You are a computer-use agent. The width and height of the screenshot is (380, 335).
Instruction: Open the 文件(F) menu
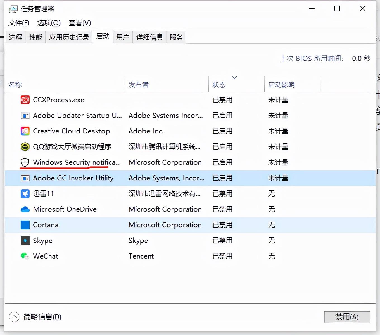pos(19,23)
